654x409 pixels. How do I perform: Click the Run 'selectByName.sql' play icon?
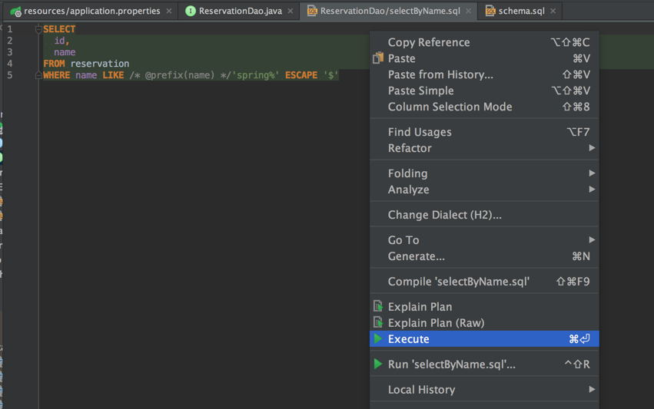(378, 364)
